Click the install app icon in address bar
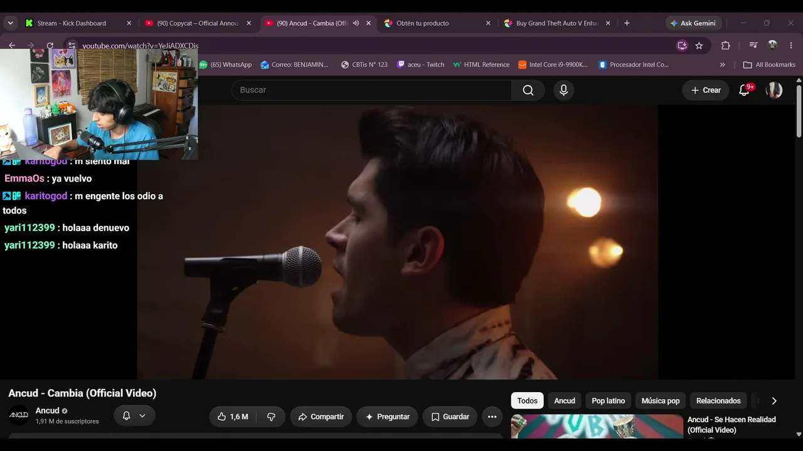 [682, 46]
